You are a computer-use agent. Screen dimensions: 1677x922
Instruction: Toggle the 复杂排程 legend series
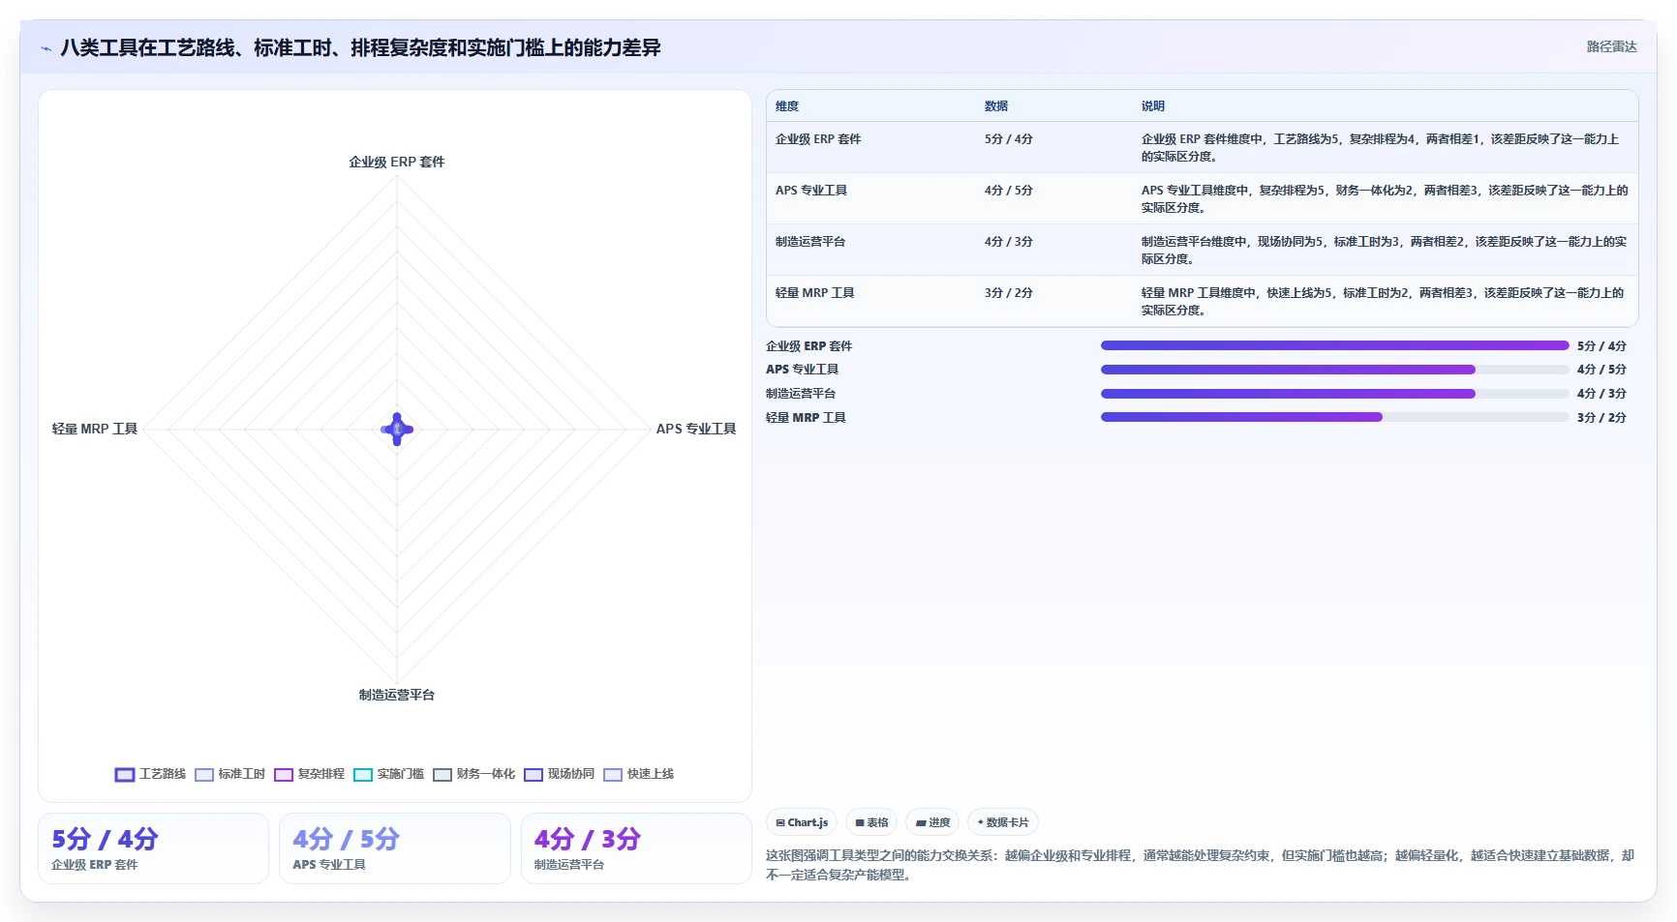tap(309, 774)
